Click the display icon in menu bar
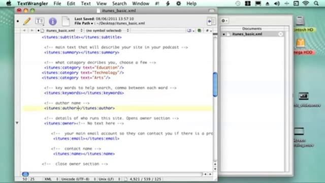 pyautogui.click(x=258, y=4)
